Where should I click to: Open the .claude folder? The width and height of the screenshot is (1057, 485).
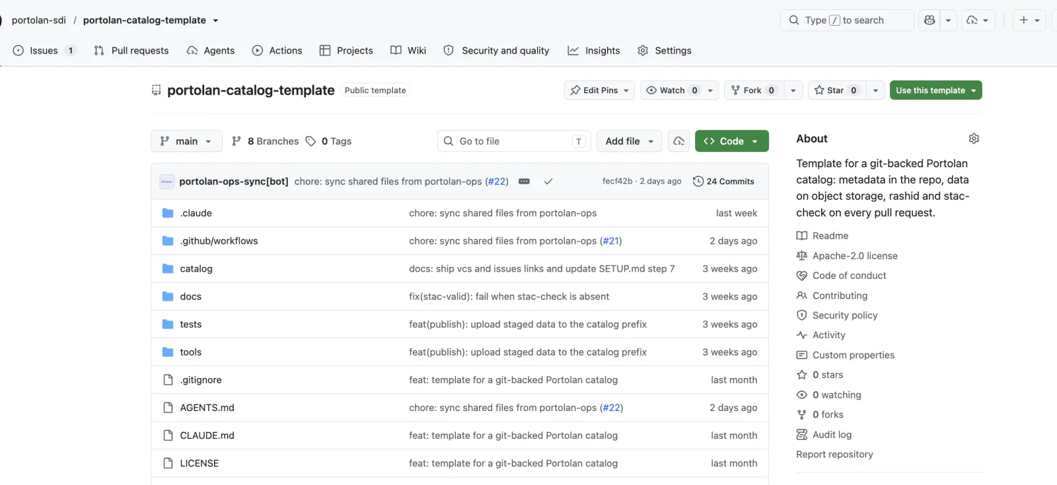196,213
